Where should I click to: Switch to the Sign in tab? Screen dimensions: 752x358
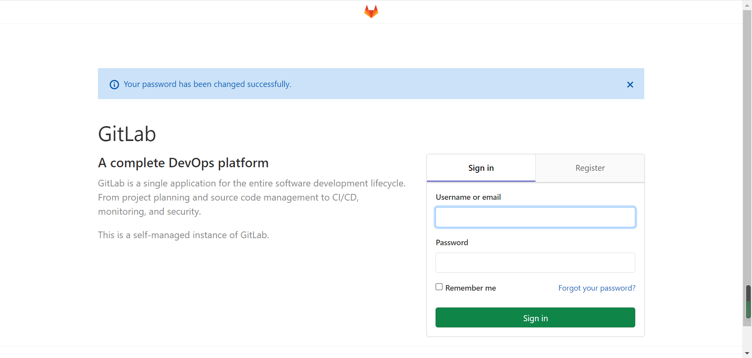(x=481, y=168)
